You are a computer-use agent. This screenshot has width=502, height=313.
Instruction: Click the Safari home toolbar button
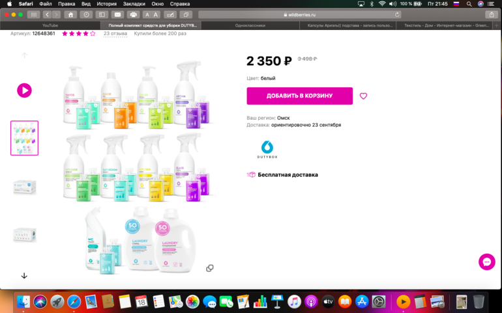click(x=71, y=14)
